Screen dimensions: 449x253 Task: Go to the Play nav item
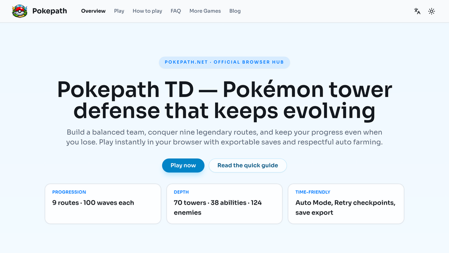119,11
